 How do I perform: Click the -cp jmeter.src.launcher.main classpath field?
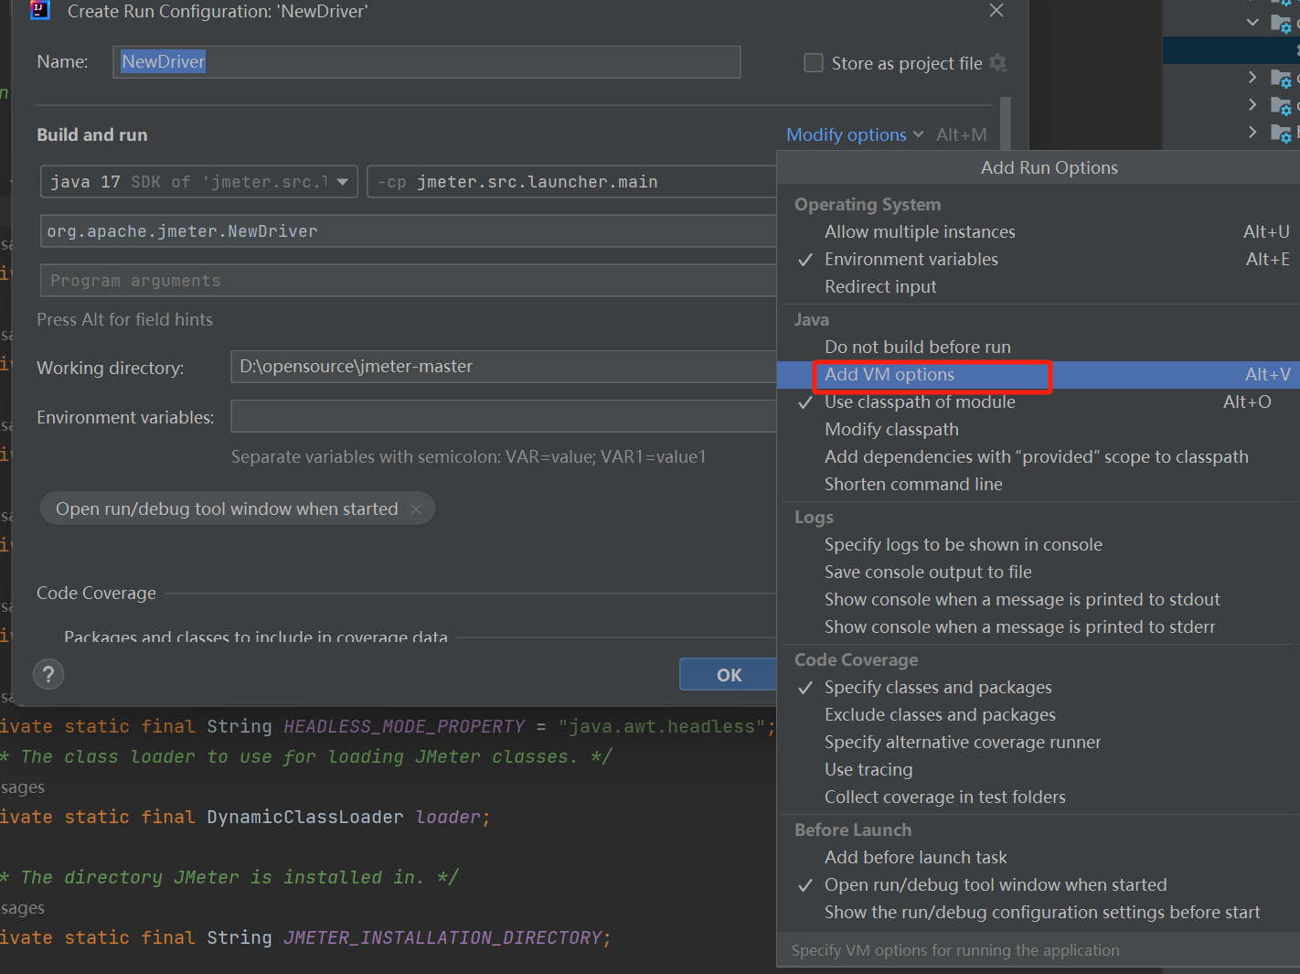coord(572,182)
